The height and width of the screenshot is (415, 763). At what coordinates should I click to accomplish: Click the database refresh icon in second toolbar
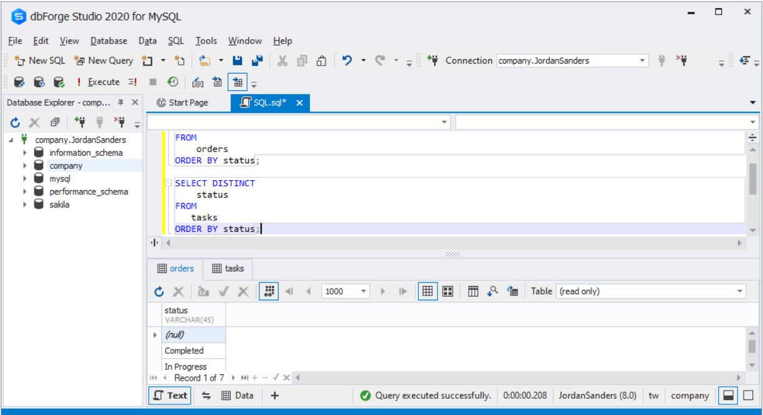[39, 82]
